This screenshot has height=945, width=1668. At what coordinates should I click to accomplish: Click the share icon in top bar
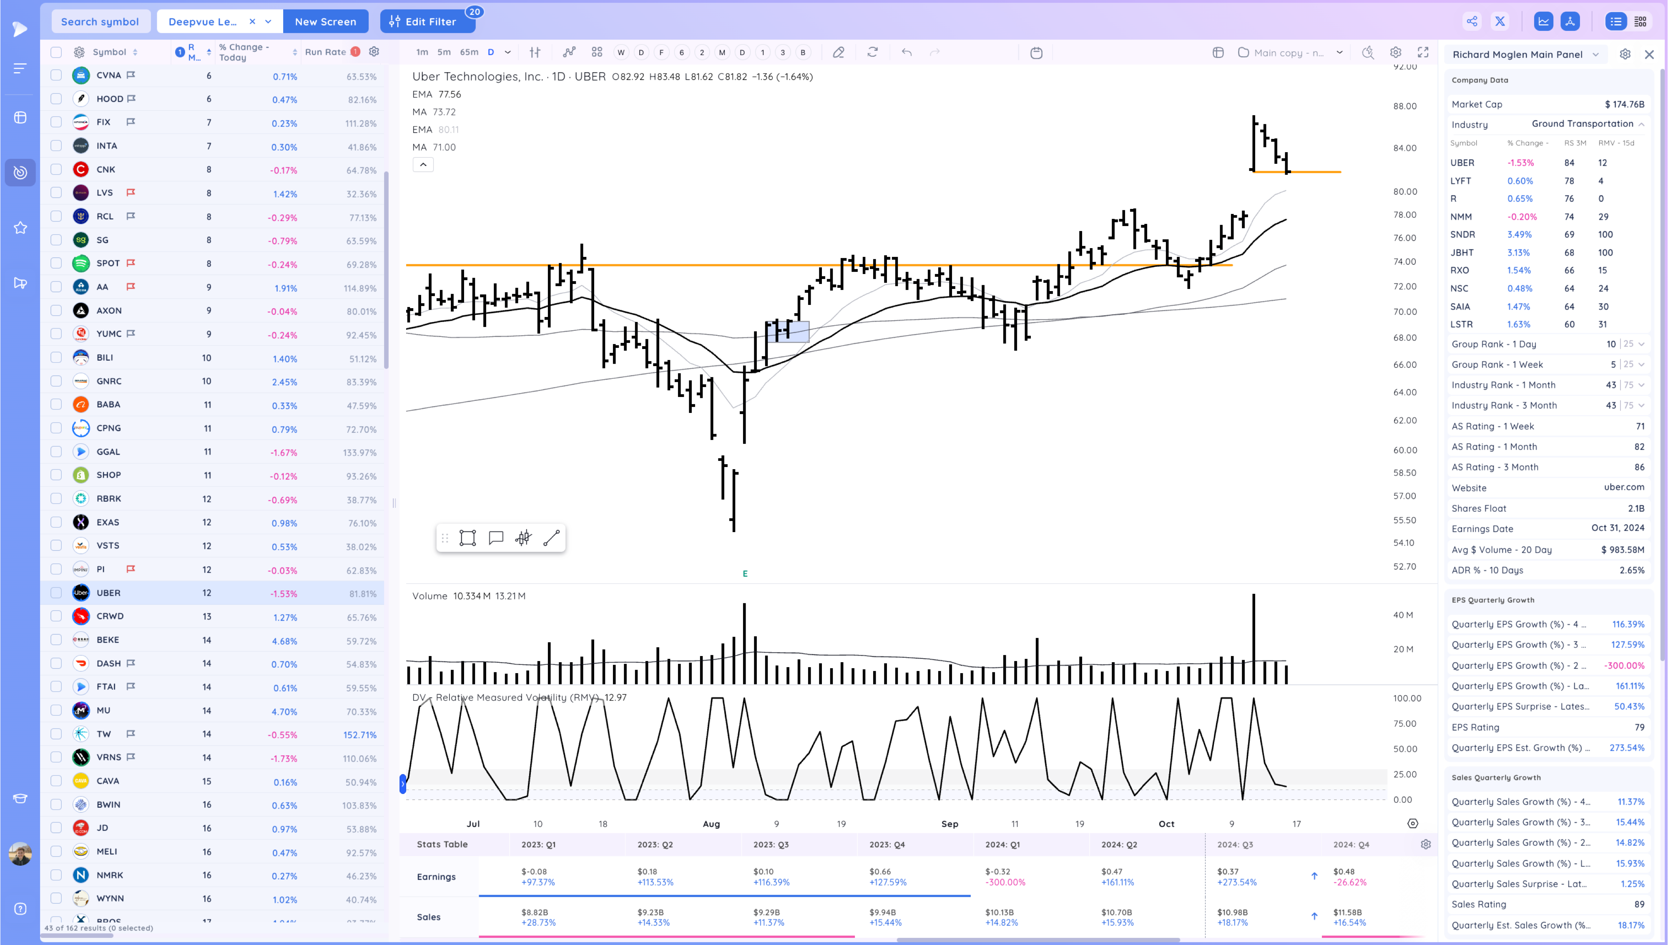1472,21
